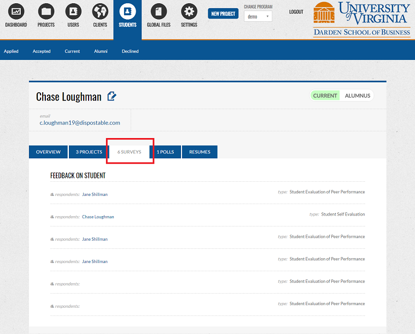Show Declined students

click(x=130, y=51)
